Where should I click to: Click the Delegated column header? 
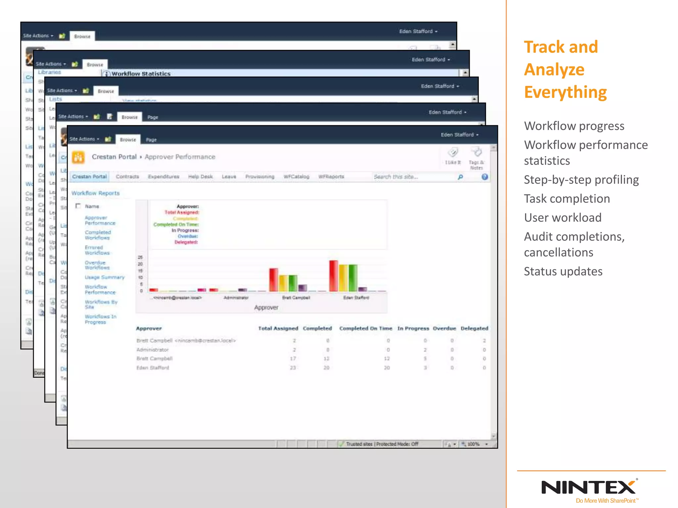click(474, 328)
